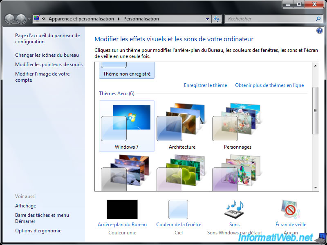This screenshot has height=245, width=327.
Task: Open the breadcrumb chevron before Apparence et personnalisation
Action: tap(44, 19)
